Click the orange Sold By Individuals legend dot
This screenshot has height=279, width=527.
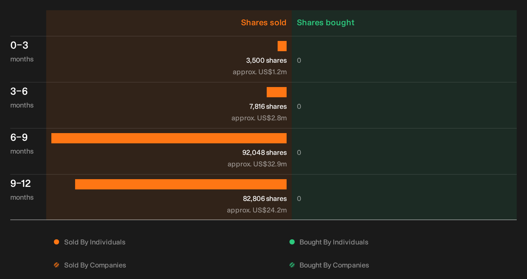tap(56, 242)
